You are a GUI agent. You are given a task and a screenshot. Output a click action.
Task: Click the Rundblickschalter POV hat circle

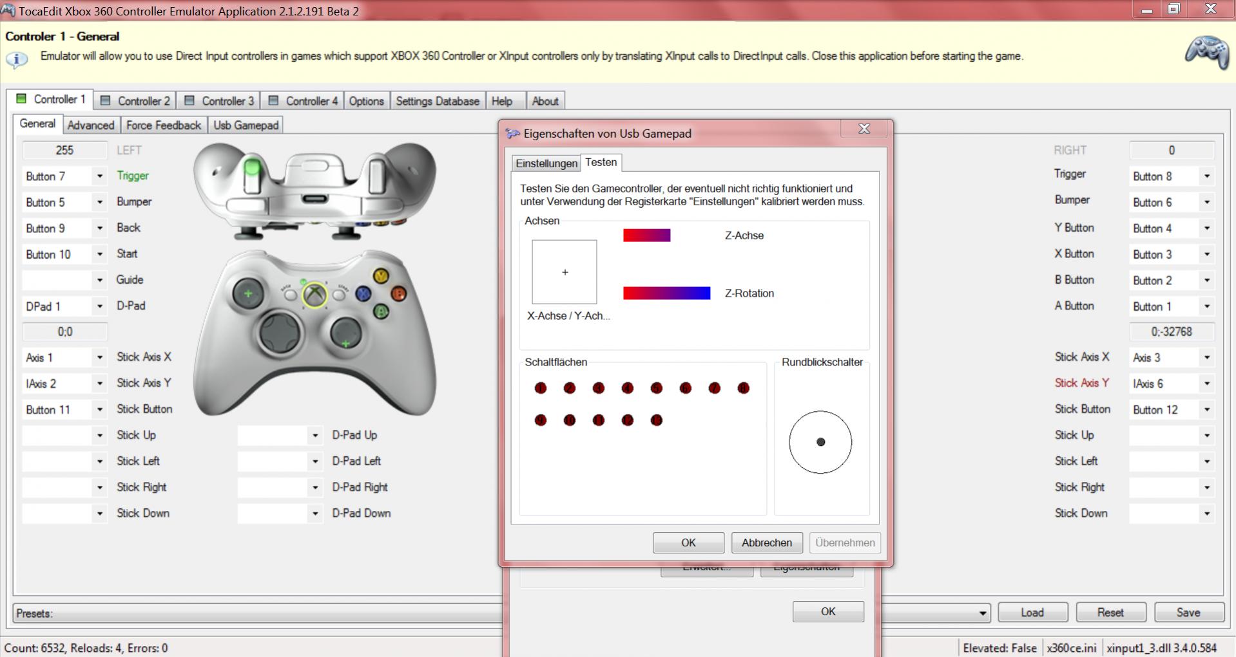pyautogui.click(x=820, y=442)
